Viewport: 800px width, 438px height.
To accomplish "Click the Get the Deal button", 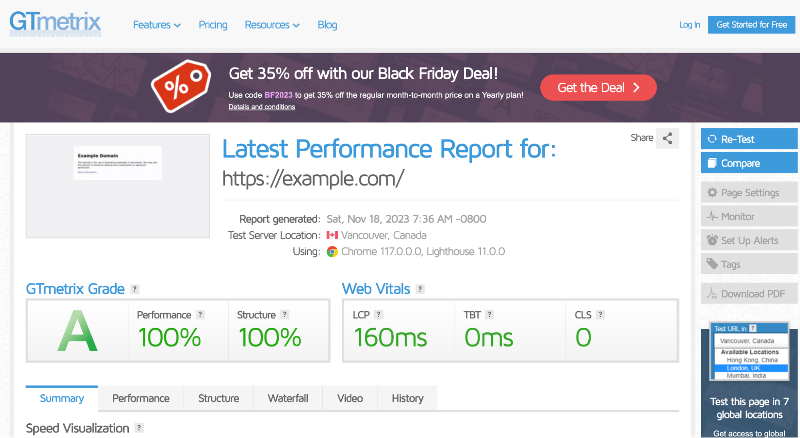I will [x=598, y=88].
